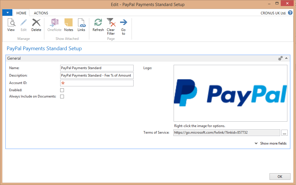Click into the Account ID field
This screenshot has width=296, height=185.
click(x=97, y=83)
